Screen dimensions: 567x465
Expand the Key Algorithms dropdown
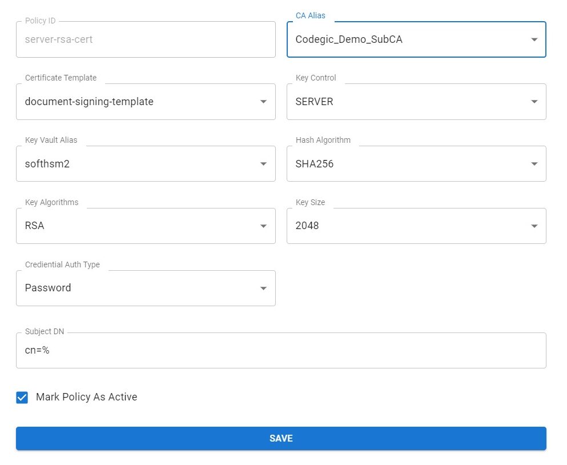pyautogui.click(x=263, y=226)
